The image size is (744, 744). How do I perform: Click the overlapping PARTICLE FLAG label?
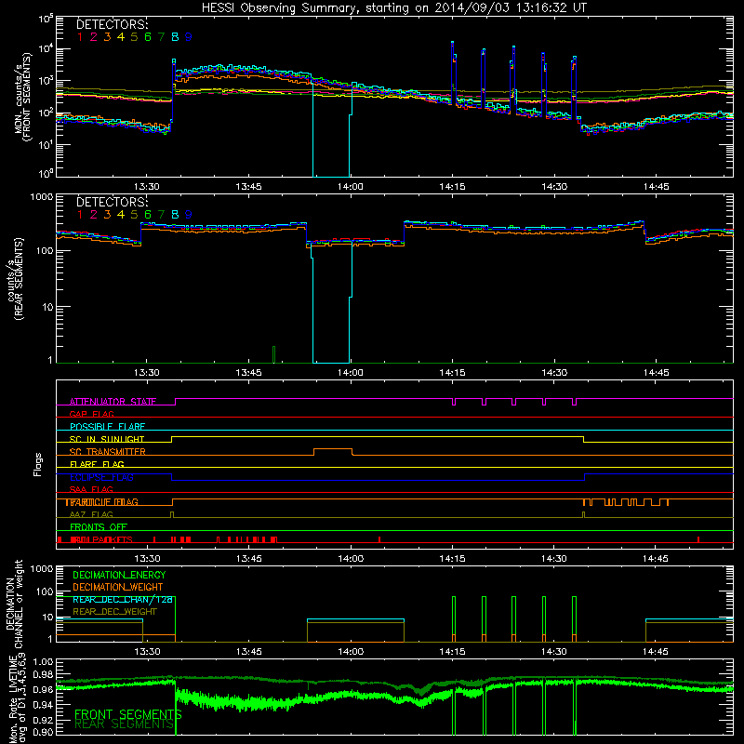pos(102,502)
